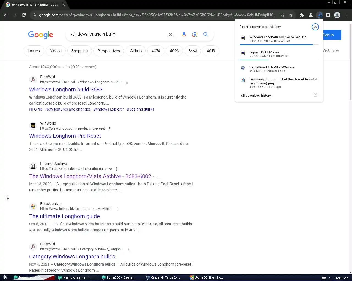Clear search box with X icon
This screenshot has width=352, height=281.
point(170,35)
